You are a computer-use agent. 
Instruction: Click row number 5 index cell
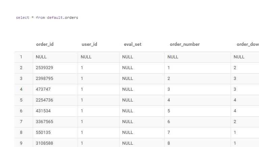click(x=21, y=100)
